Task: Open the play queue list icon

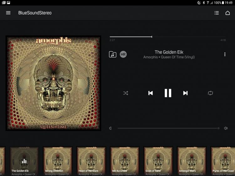Action: (217, 13)
